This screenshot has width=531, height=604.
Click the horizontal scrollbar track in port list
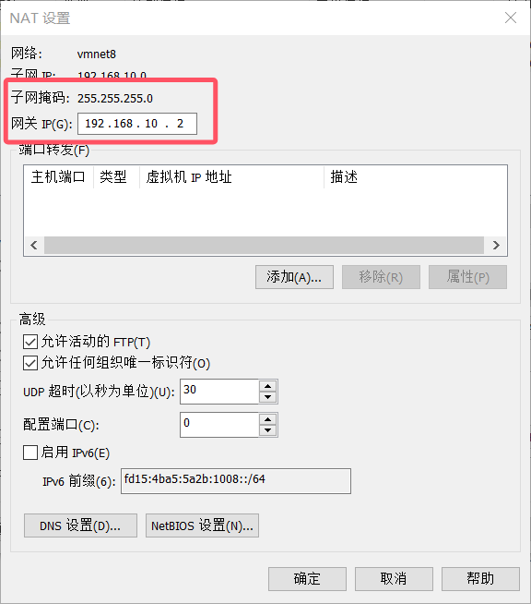264,245
